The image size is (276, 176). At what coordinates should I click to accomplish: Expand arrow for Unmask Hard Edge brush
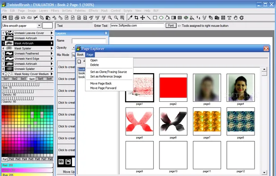(x=51, y=59)
